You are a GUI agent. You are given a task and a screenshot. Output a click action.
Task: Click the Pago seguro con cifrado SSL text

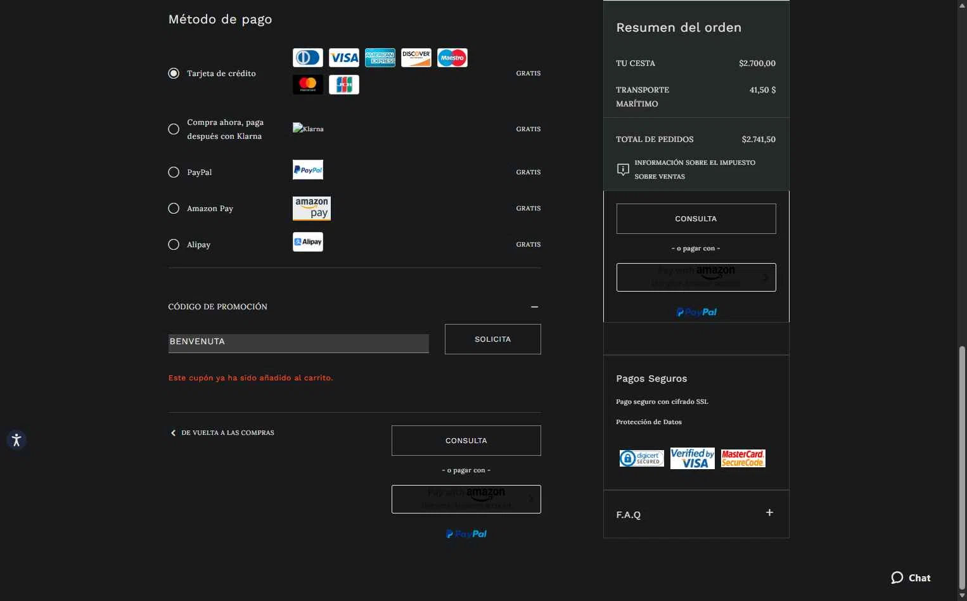click(x=662, y=401)
